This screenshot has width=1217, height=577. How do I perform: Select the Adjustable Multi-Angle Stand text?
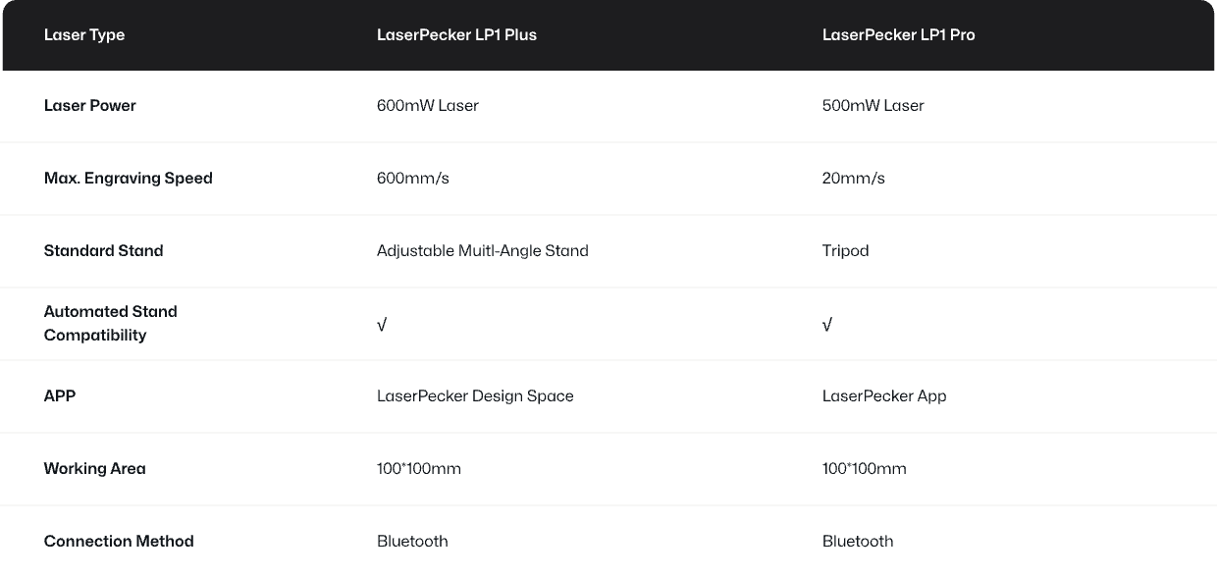coord(482,251)
